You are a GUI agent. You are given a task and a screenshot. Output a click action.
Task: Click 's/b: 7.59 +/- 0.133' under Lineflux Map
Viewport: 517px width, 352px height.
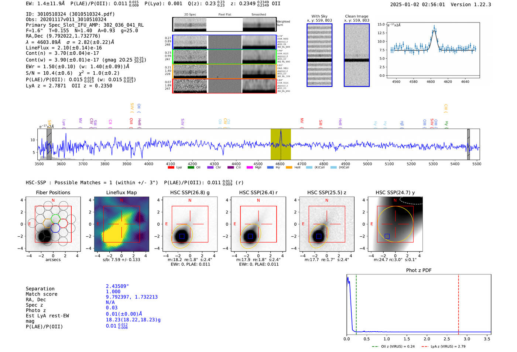121,260
